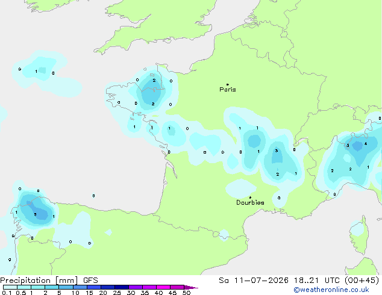Select the 20–25 mm legend swatch
The height and width of the screenshot is (295, 382).
coord(108,287)
